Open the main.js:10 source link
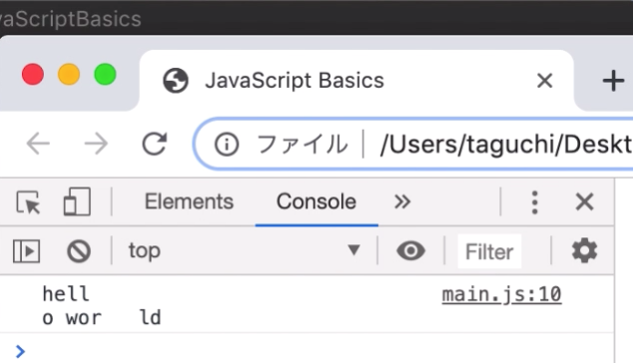Viewport: 633px width, 363px height. 501,294
